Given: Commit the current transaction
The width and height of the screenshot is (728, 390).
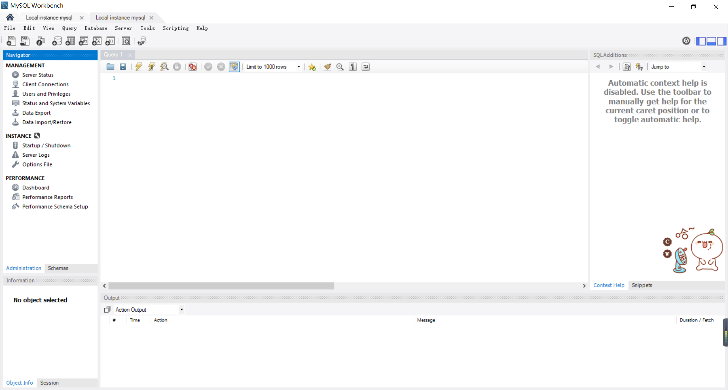Looking at the screenshot, I should pos(208,67).
